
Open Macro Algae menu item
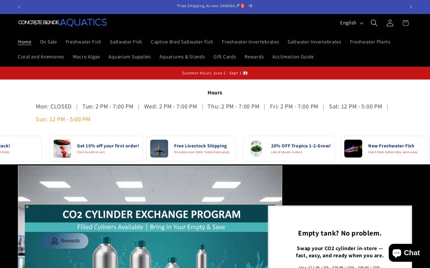tap(86, 57)
